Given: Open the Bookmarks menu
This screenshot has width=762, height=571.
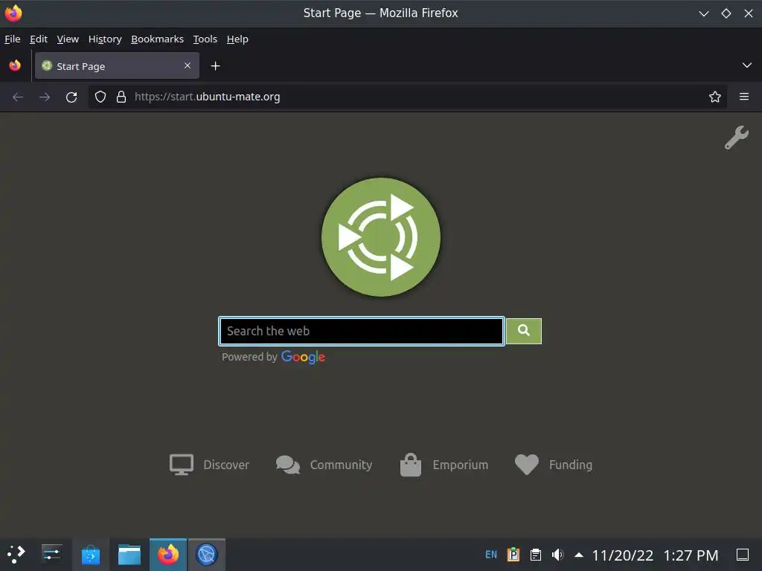Looking at the screenshot, I should (x=158, y=39).
